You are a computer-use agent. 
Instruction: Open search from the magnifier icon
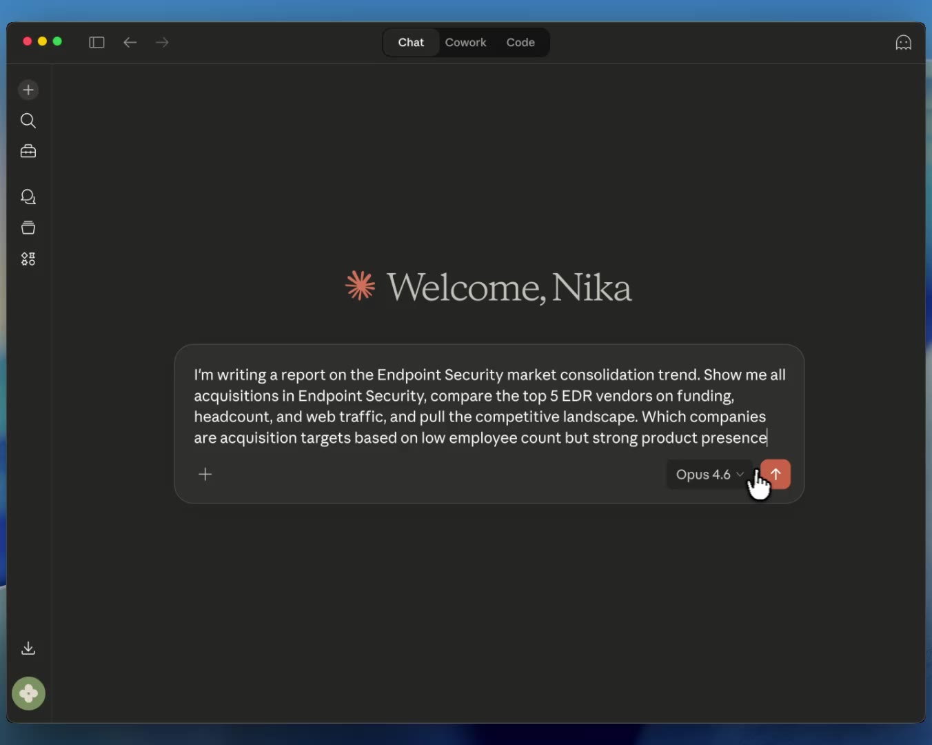click(x=28, y=121)
